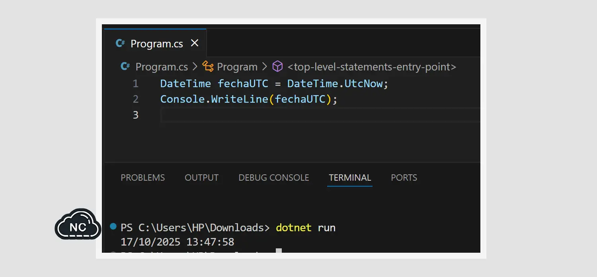Click the Program class symbol icon in breadcrumbs
Viewport: 597px width, 277px height.
pyautogui.click(x=208, y=66)
